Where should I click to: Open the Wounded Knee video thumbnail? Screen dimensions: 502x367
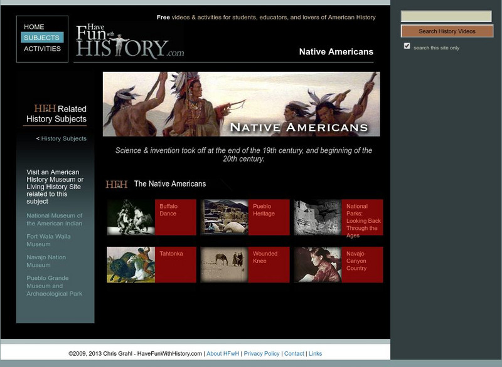click(x=225, y=264)
